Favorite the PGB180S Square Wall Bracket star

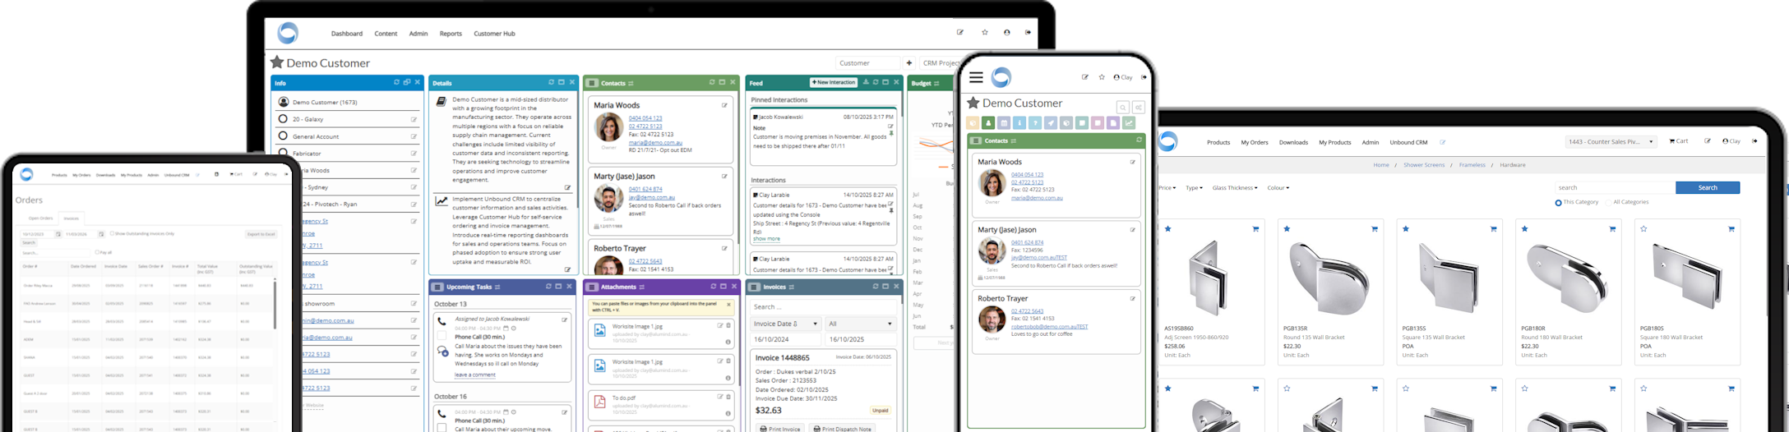(1643, 229)
